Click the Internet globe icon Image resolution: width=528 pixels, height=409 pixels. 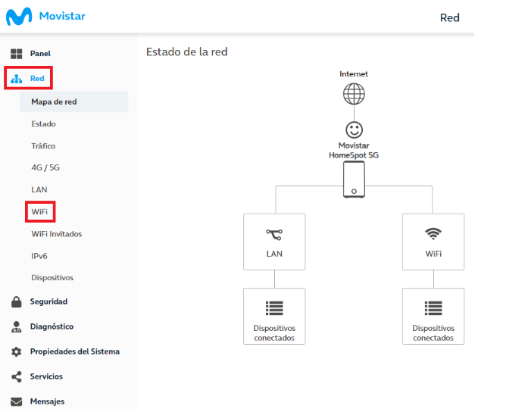tap(354, 94)
